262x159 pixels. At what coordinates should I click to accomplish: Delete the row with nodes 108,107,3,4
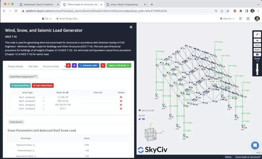coord(121,101)
